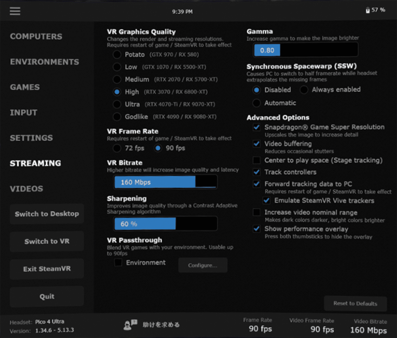Turn off Video buffering
Screen dimensions: 397x338
(256, 144)
